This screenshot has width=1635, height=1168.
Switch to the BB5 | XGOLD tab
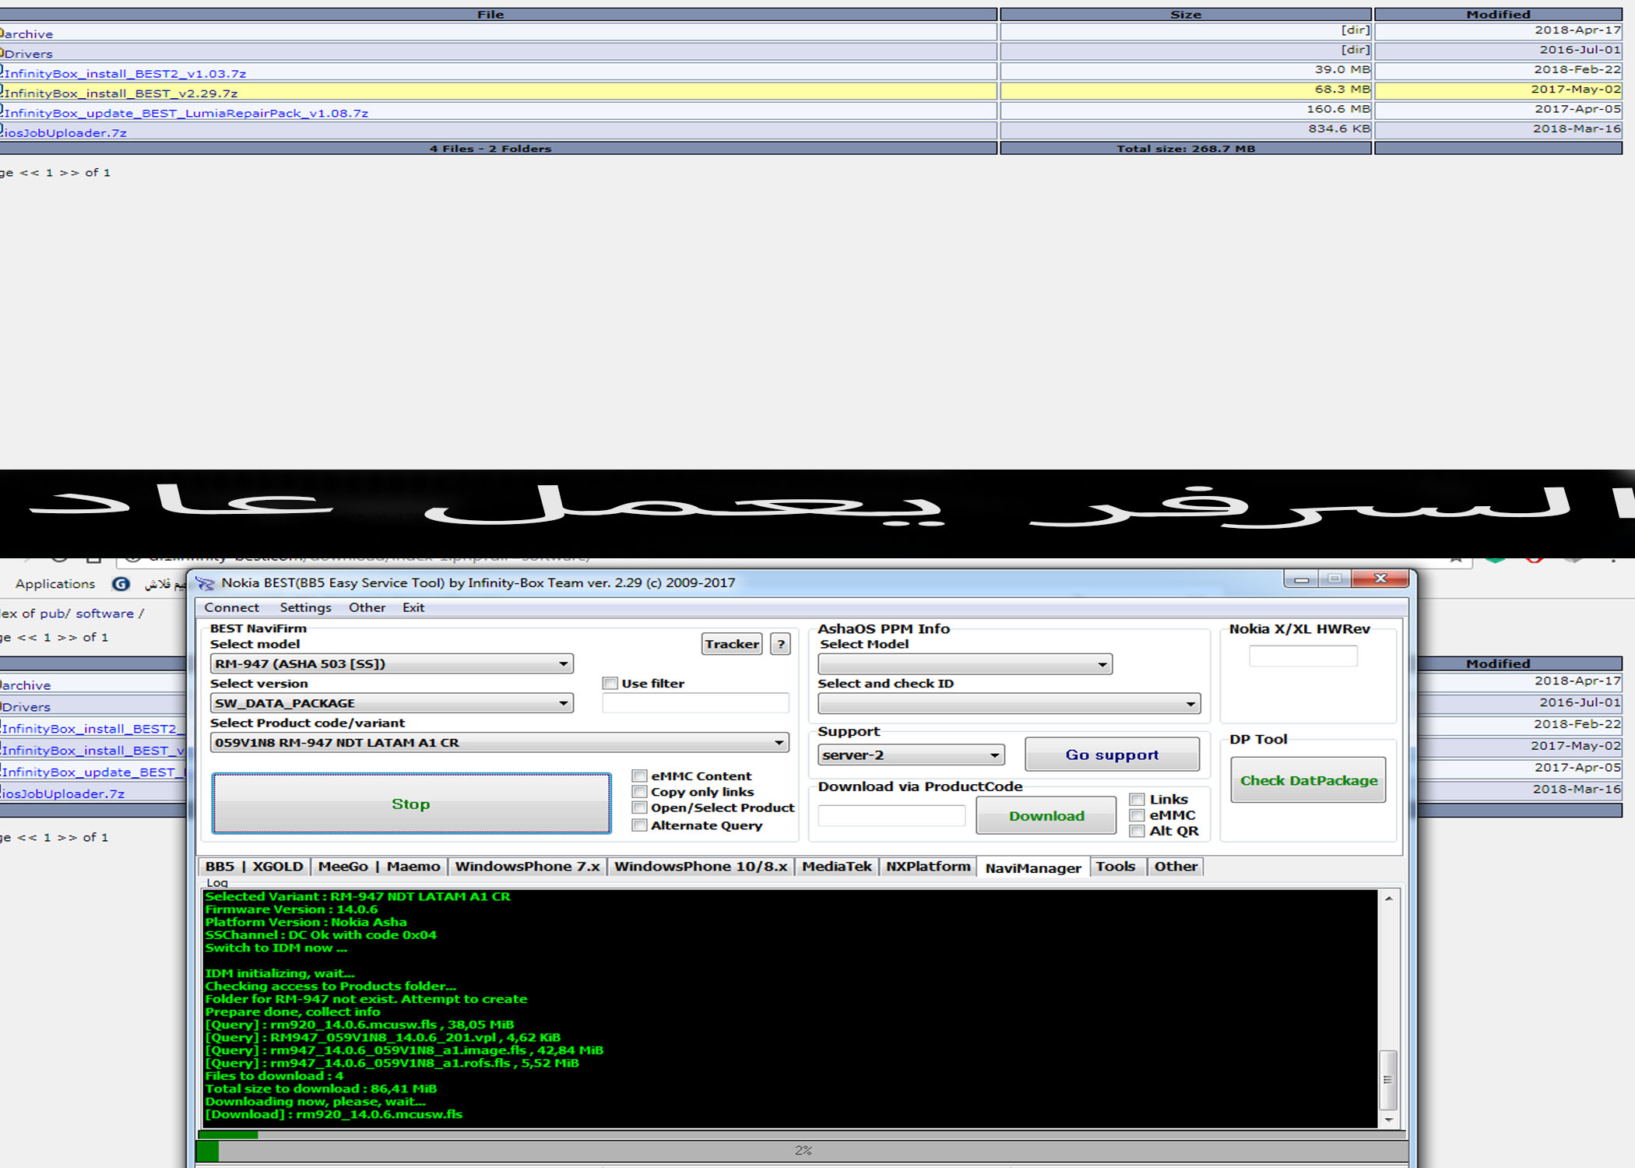coord(255,867)
